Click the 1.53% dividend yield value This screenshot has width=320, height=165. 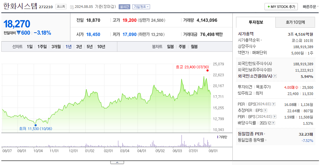coord(308,123)
